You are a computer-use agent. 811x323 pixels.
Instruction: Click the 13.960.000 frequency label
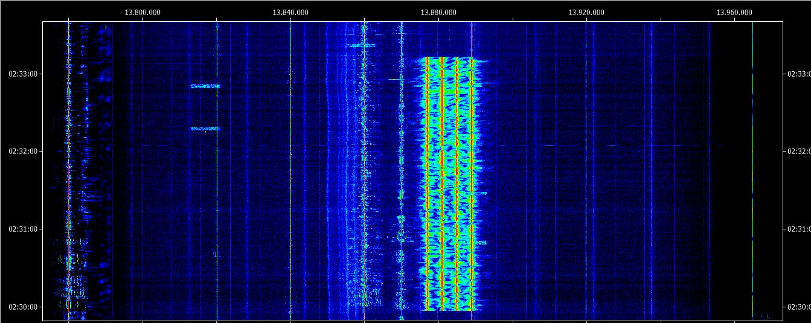[734, 12]
